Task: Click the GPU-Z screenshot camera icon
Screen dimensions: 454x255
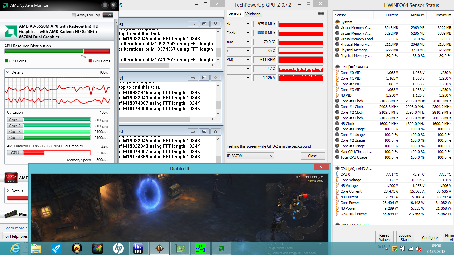Action: pos(321,13)
